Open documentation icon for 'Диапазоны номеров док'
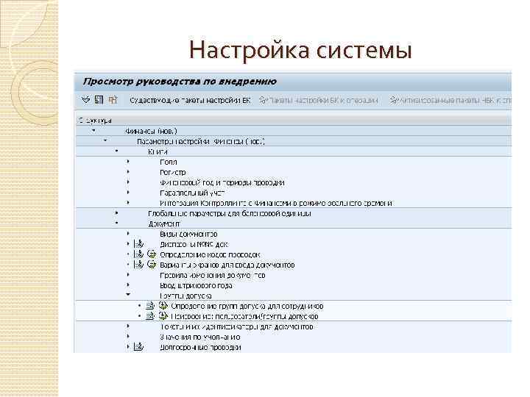530x397 pixels. [138, 244]
